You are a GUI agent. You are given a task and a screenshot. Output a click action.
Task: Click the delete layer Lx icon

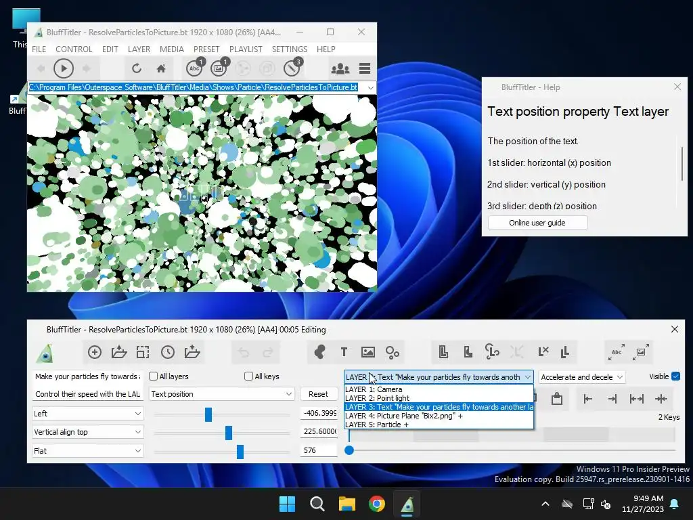[x=543, y=352]
